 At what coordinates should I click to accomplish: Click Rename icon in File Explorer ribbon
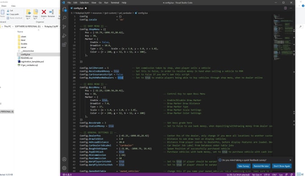tap(51, 13)
